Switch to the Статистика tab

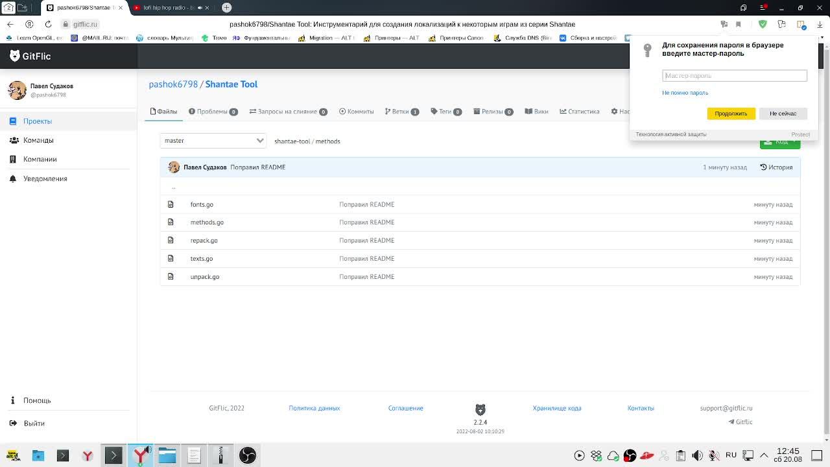(579, 112)
